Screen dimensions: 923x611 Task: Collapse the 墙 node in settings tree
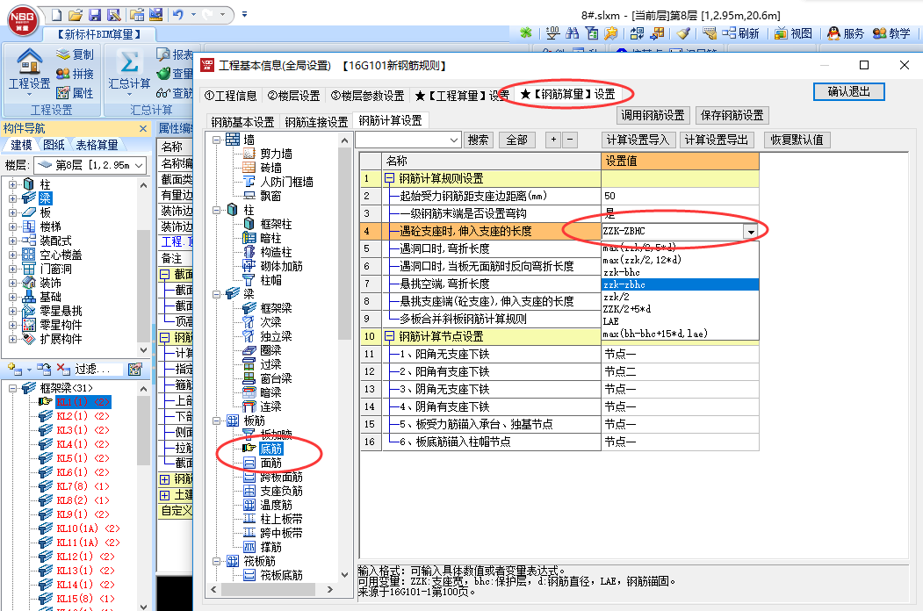pyautogui.click(x=217, y=140)
